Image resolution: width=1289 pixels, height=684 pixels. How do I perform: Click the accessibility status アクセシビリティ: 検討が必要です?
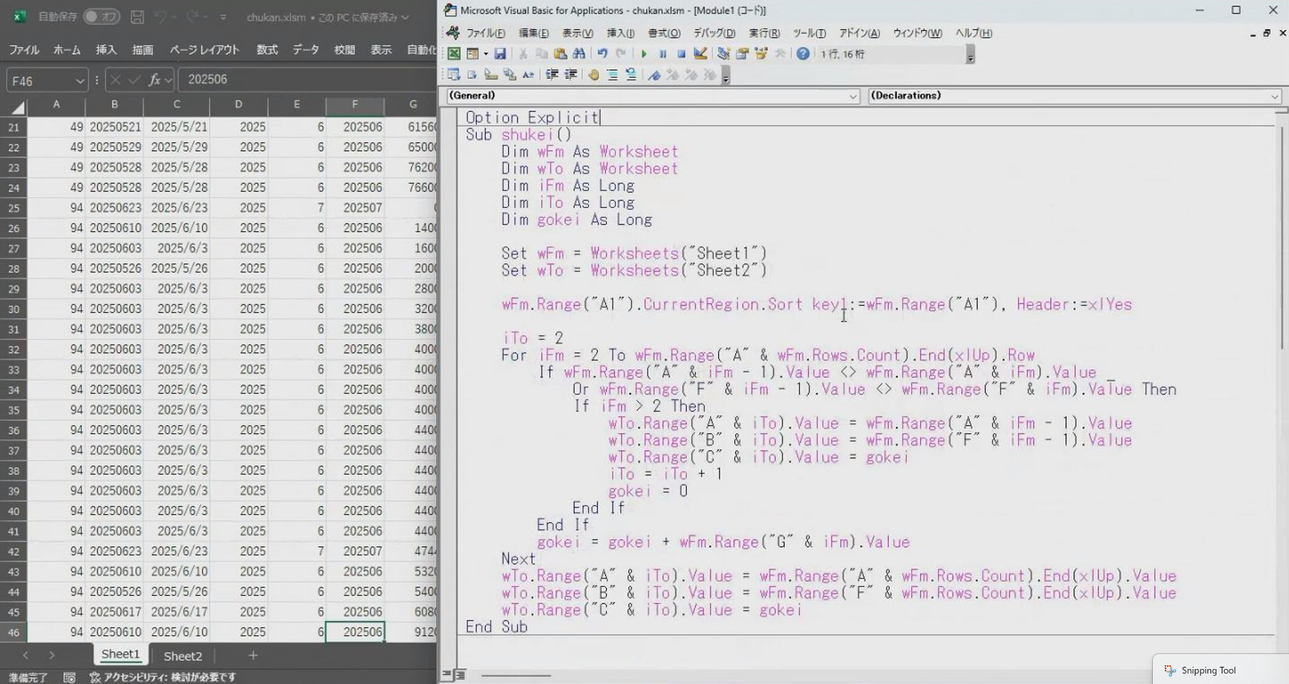pos(163,677)
